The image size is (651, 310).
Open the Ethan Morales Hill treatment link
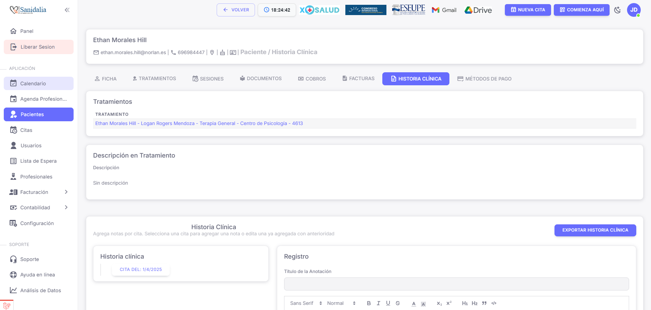click(199, 123)
